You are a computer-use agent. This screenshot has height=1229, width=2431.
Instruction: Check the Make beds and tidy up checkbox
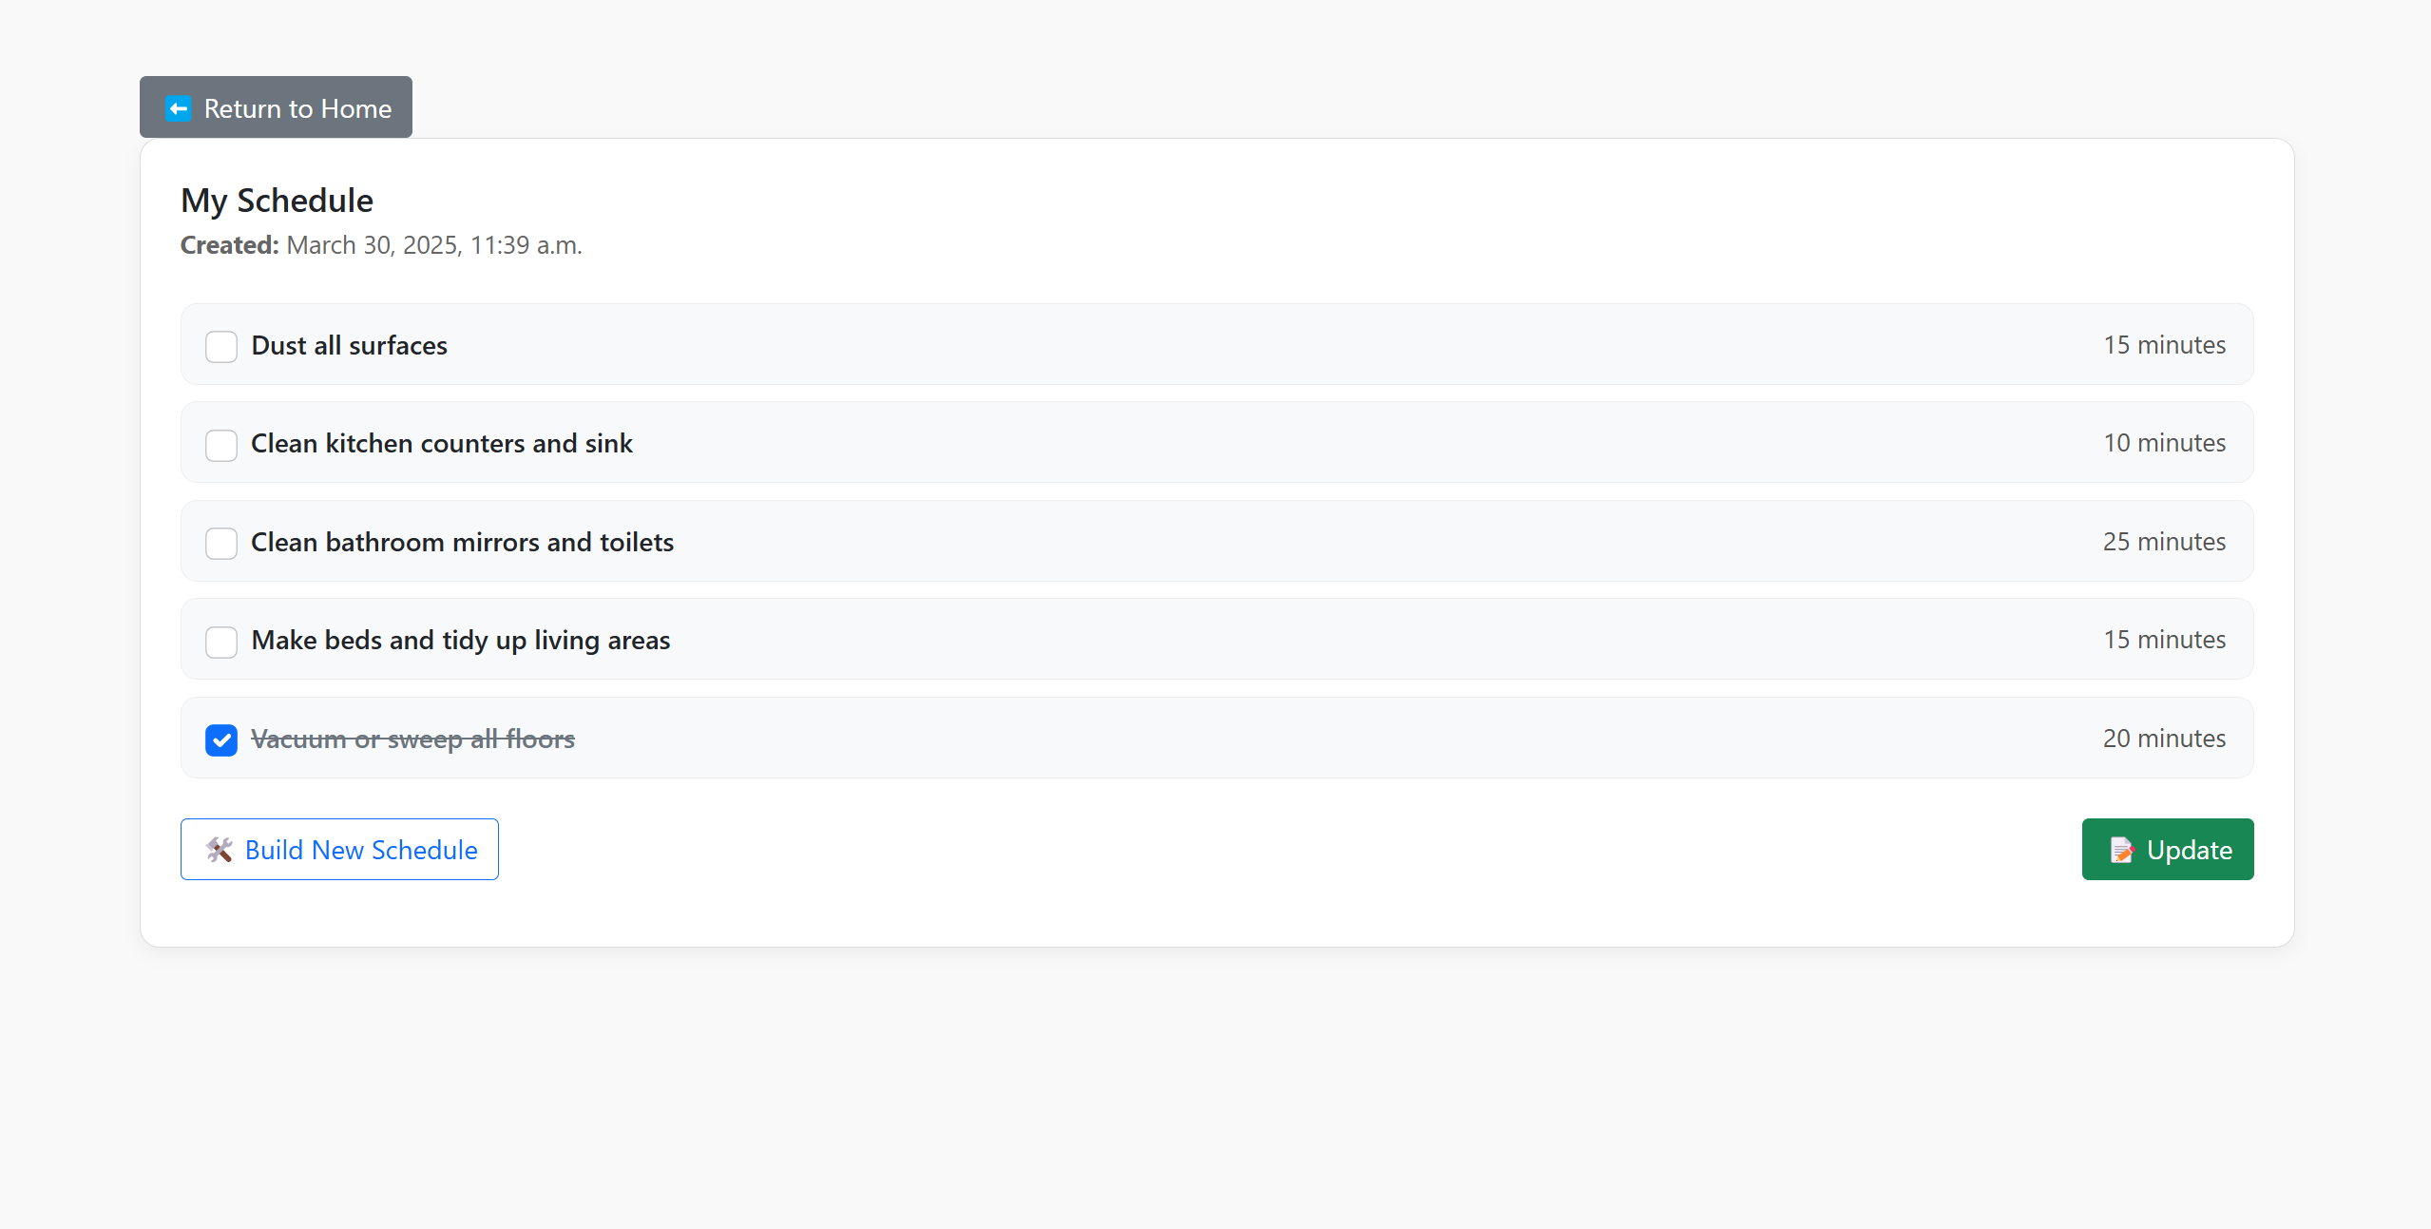click(x=221, y=642)
